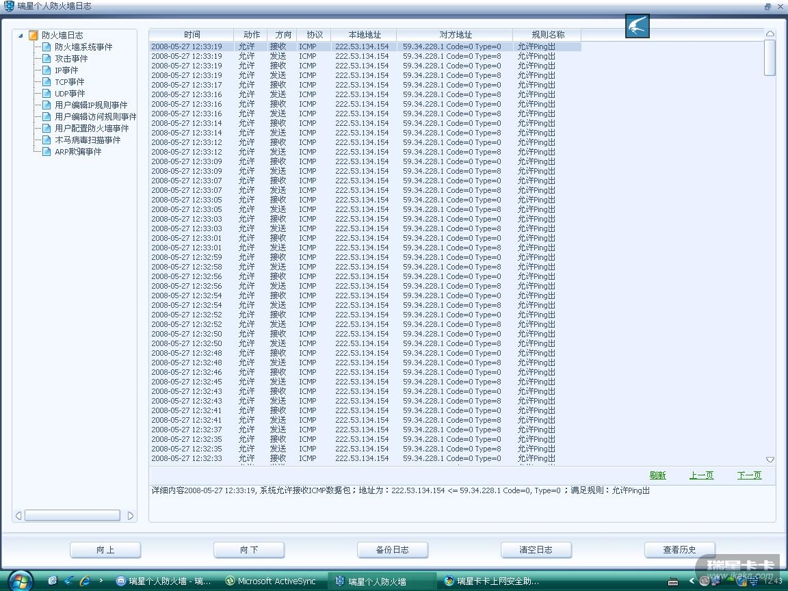
Task: Open the Windows Start button
Action: (x=20, y=581)
